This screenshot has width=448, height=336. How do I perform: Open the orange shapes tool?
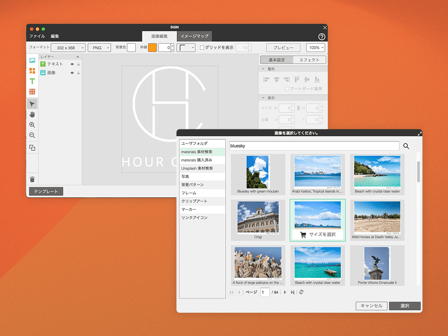point(32,71)
